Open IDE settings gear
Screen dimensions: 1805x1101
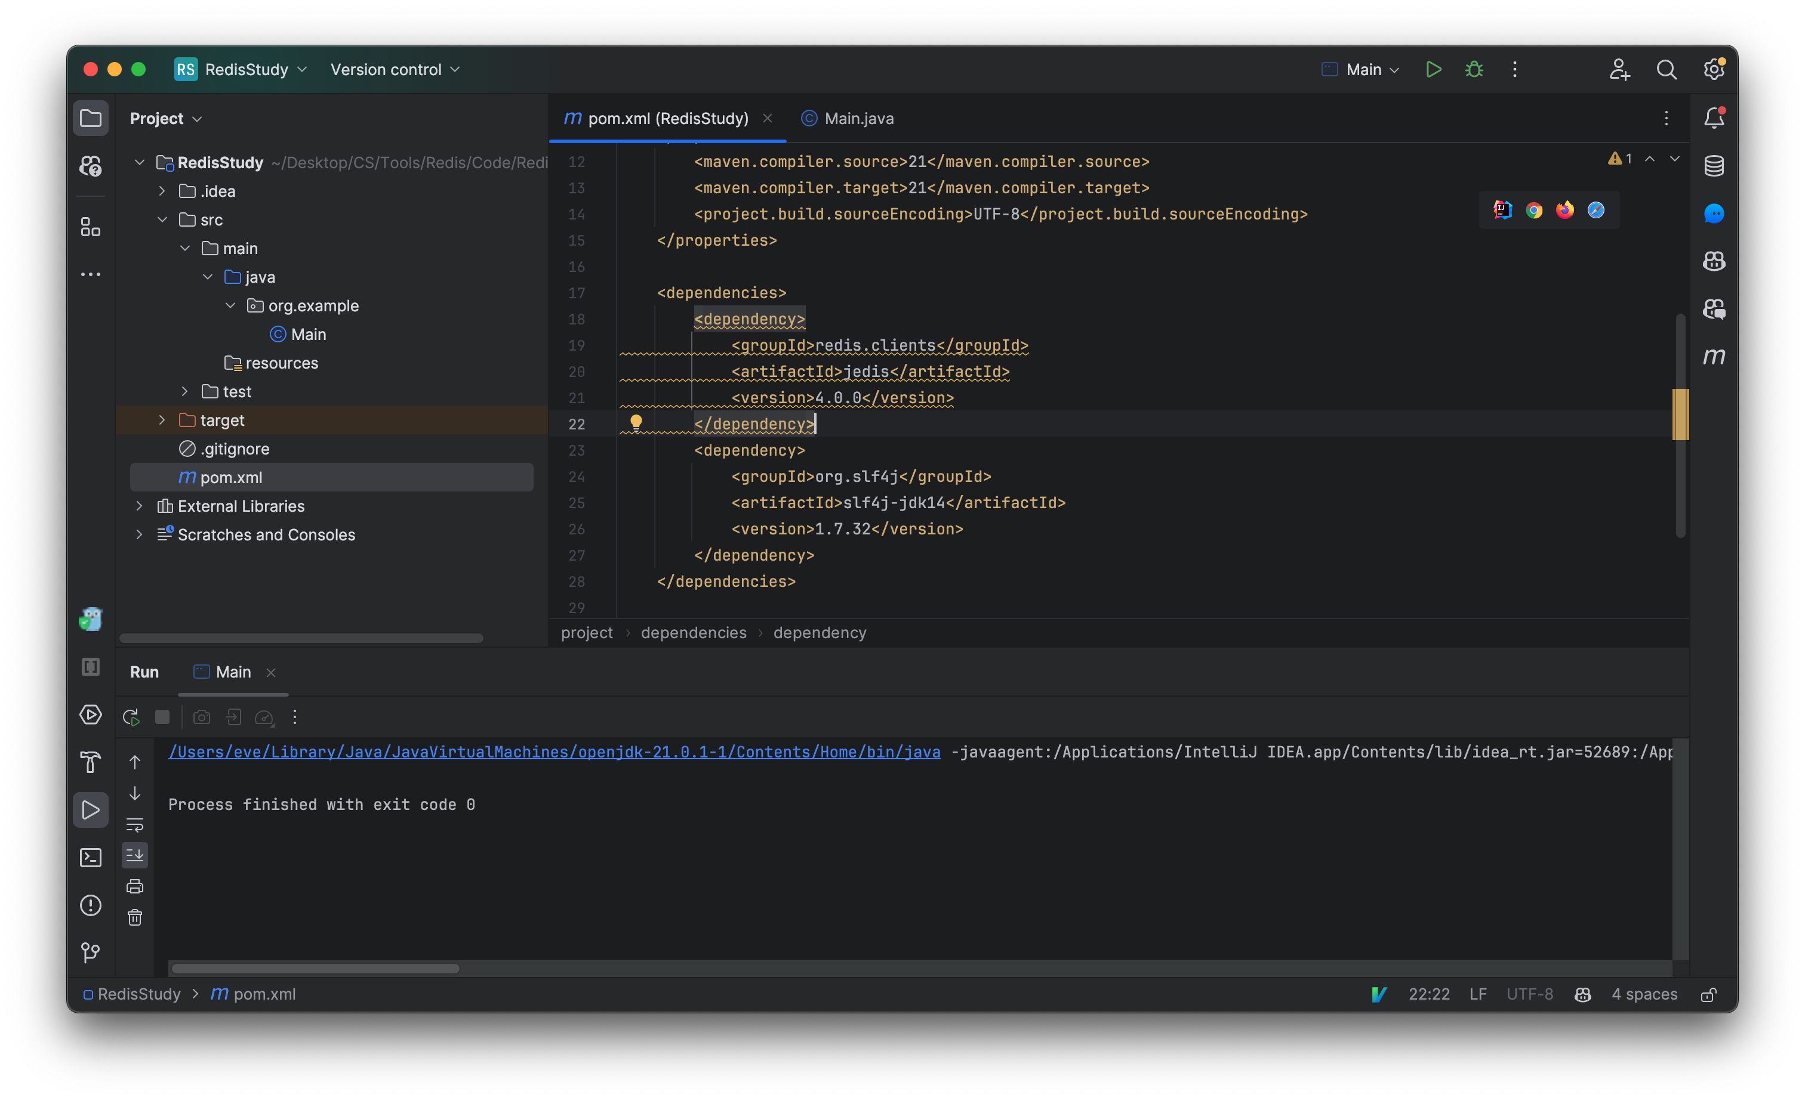coord(1714,70)
